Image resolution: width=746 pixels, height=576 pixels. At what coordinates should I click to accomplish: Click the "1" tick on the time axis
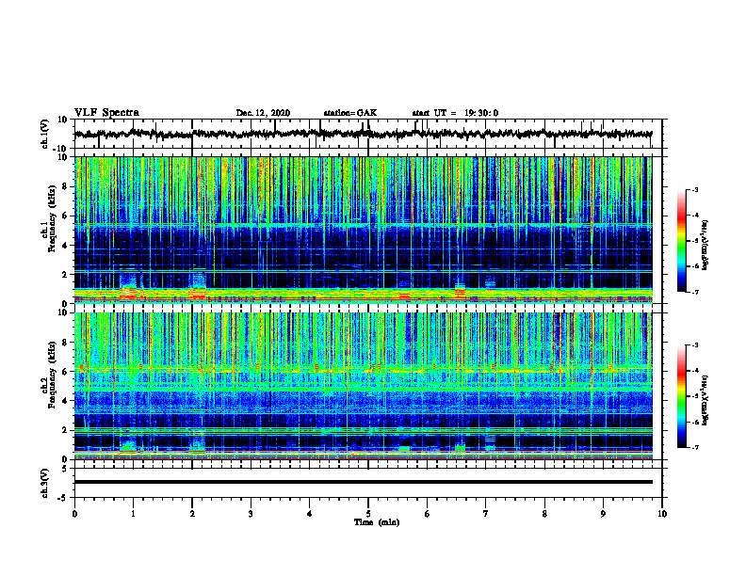(x=133, y=514)
